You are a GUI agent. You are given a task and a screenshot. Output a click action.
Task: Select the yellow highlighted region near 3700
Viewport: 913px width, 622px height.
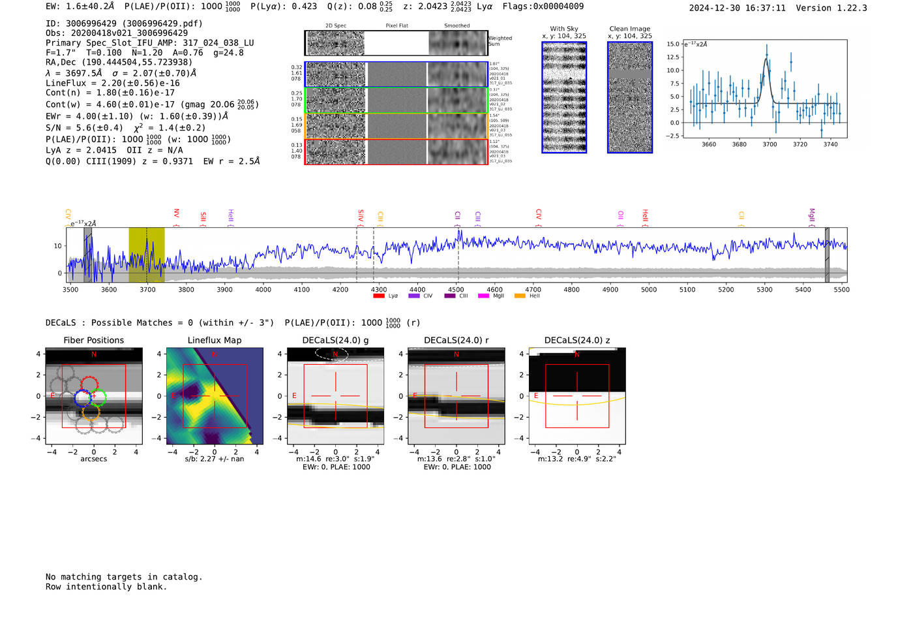pyautogui.click(x=147, y=255)
